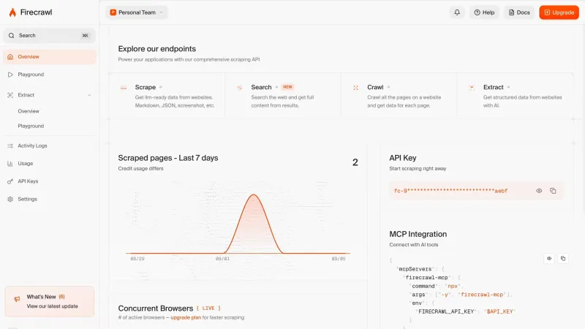Open top-level Playground in the sidebar

(49, 75)
